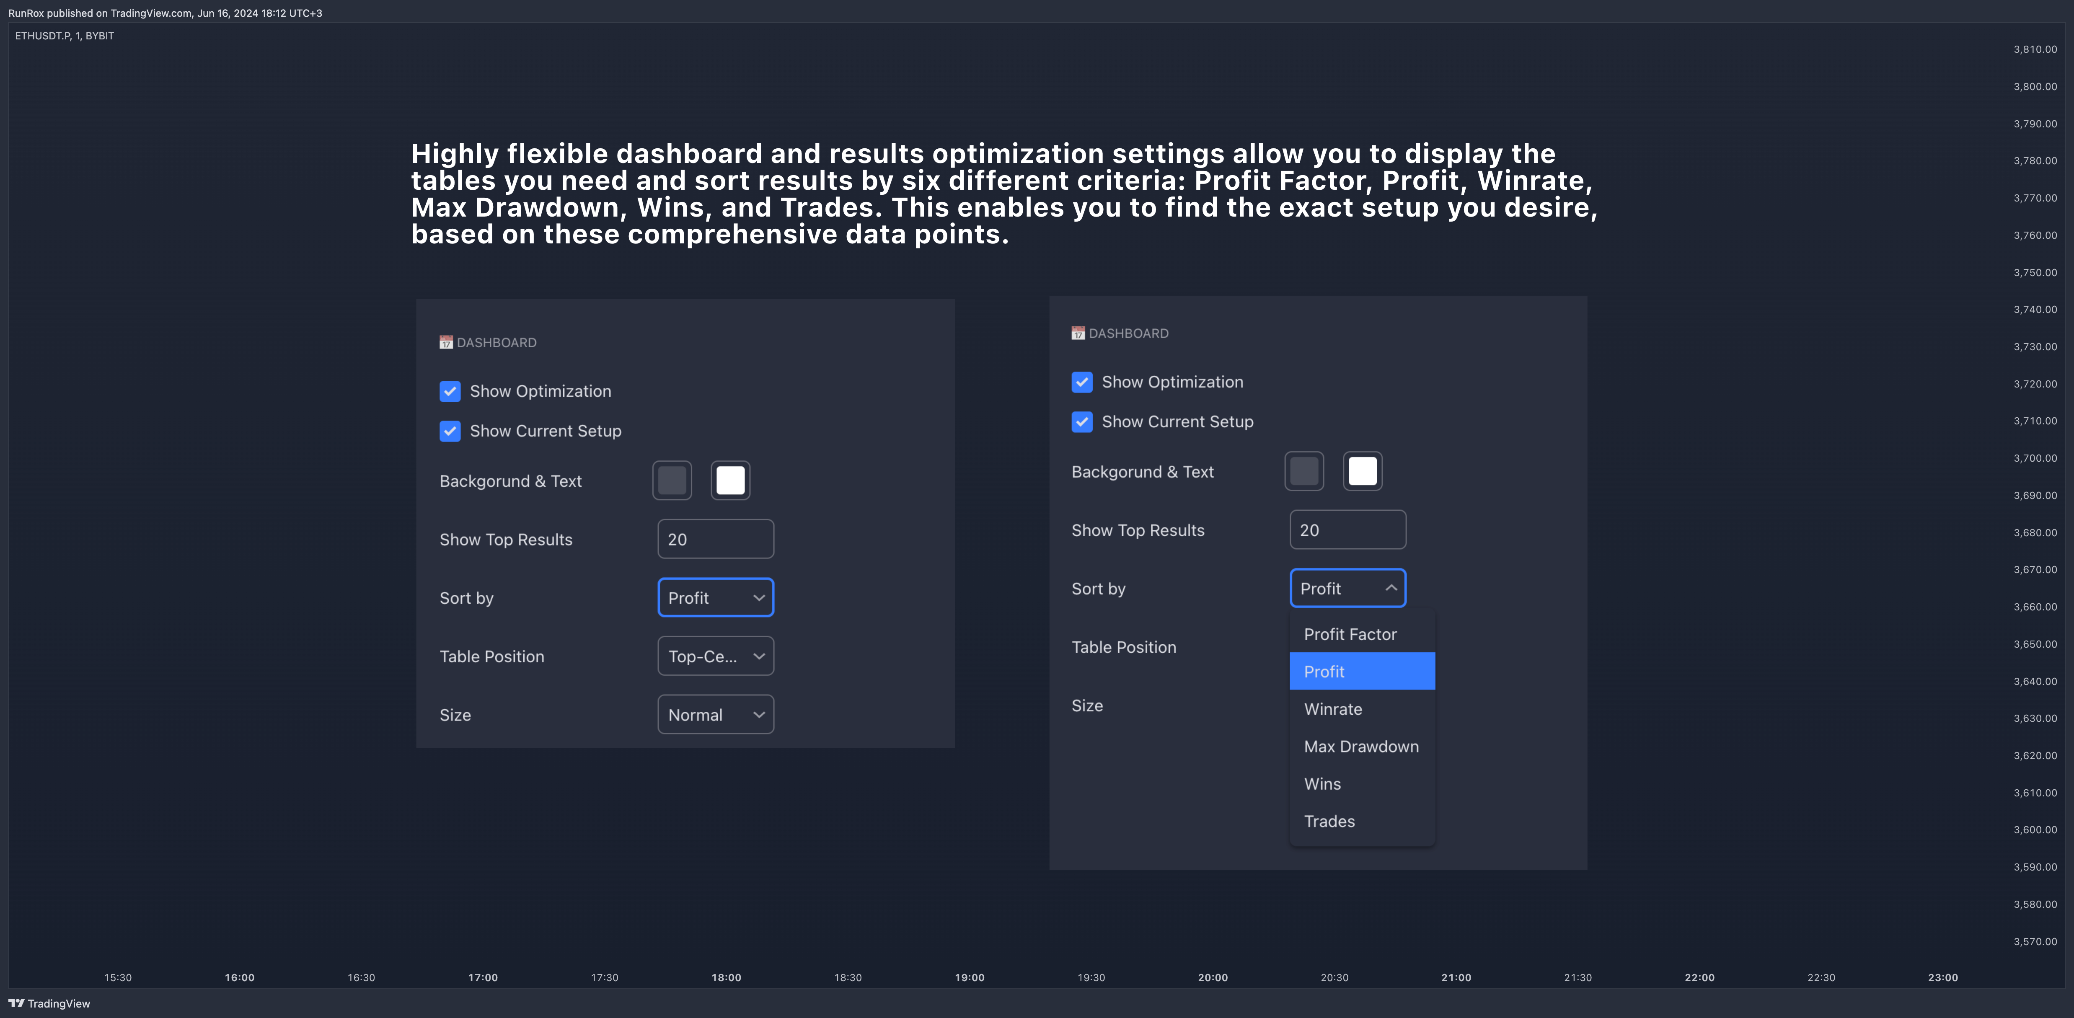Open white text color swatch in right panel
Screen dimensions: 2074x1018
(1362, 472)
